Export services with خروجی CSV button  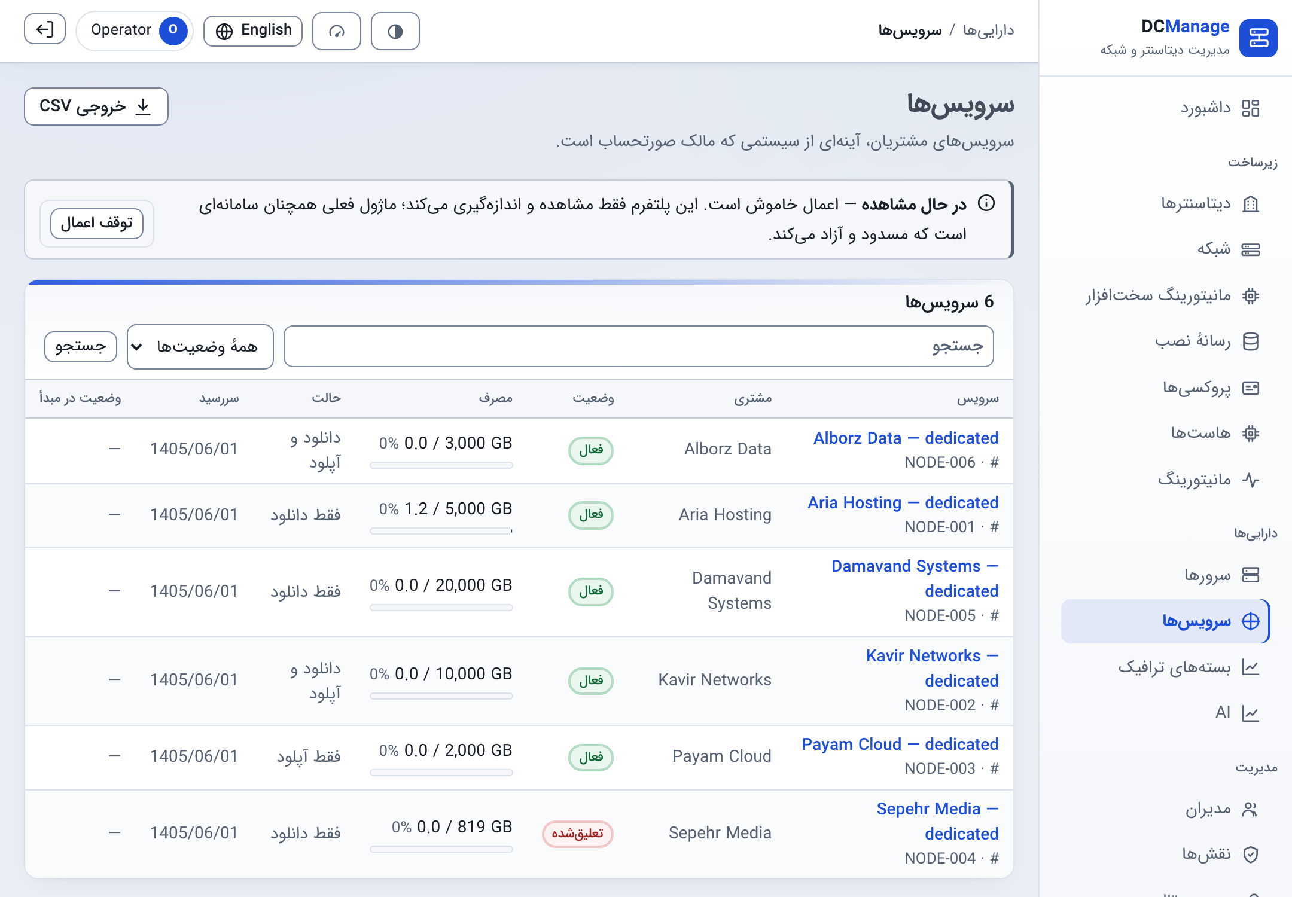[x=96, y=106]
